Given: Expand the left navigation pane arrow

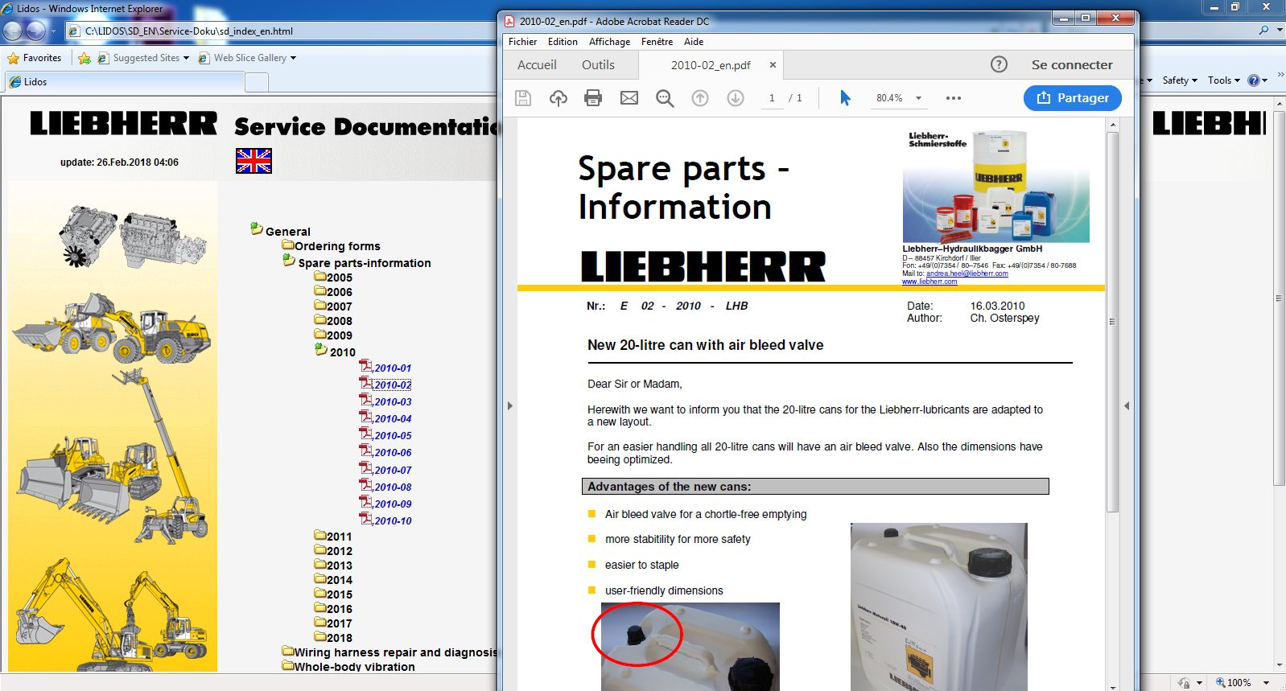Looking at the screenshot, I should (x=510, y=406).
